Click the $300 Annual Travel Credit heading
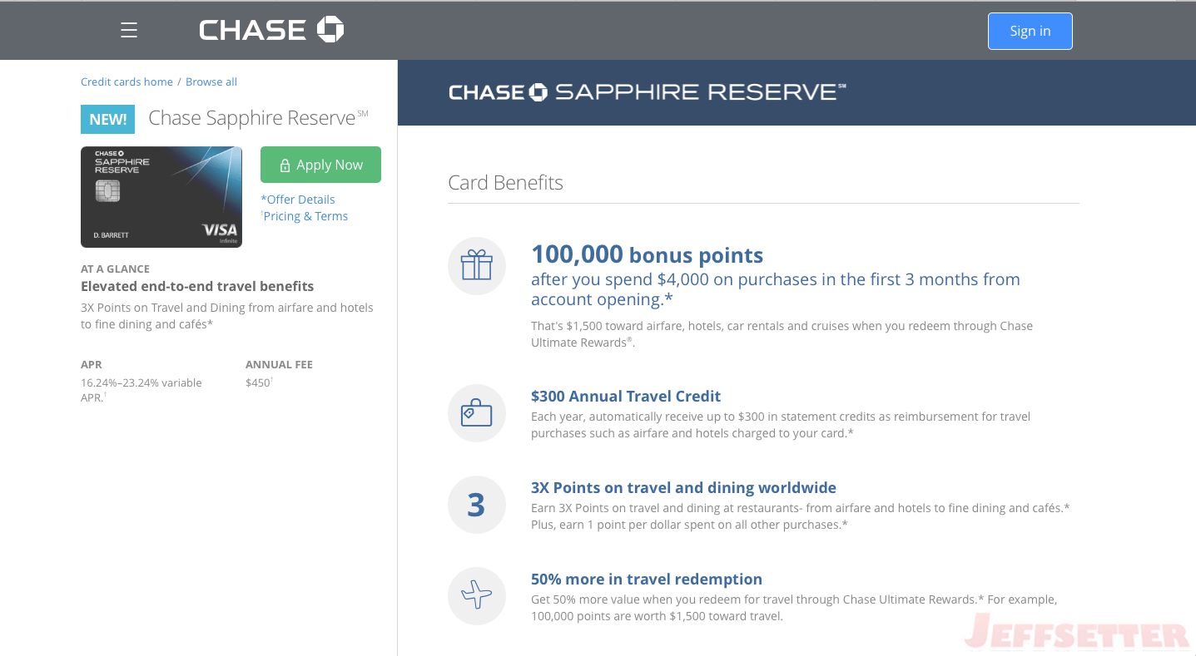 [x=626, y=397]
